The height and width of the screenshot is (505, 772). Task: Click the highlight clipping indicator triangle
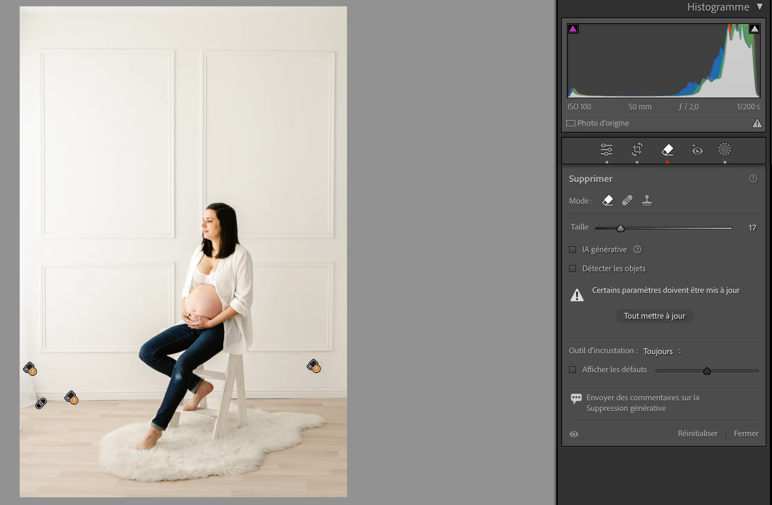(754, 29)
